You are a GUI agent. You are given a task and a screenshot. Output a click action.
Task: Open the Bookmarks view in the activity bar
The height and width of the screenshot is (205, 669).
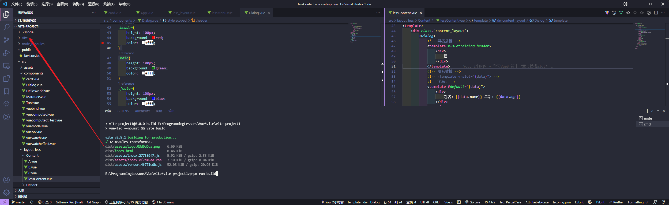6,91
